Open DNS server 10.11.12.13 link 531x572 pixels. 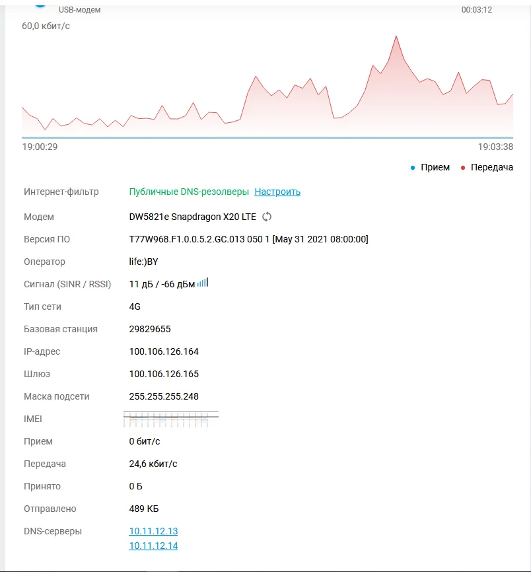point(153,531)
